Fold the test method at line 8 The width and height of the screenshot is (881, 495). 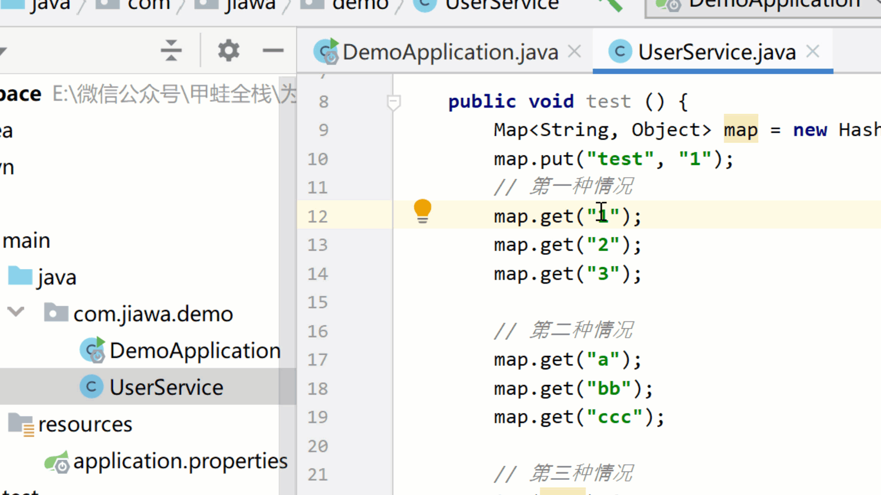393,101
